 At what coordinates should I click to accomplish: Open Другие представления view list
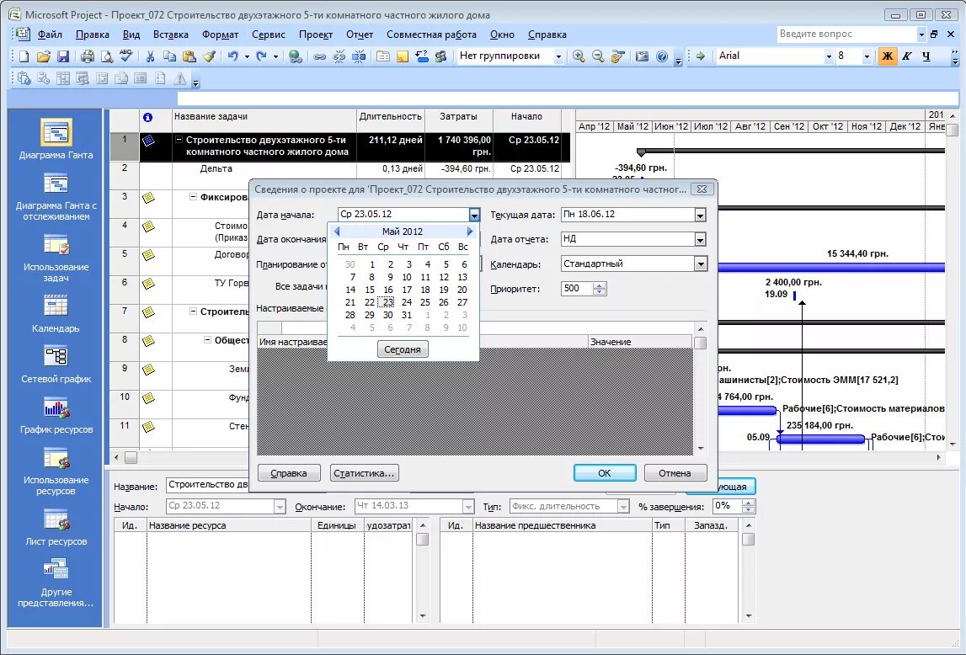[x=56, y=582]
